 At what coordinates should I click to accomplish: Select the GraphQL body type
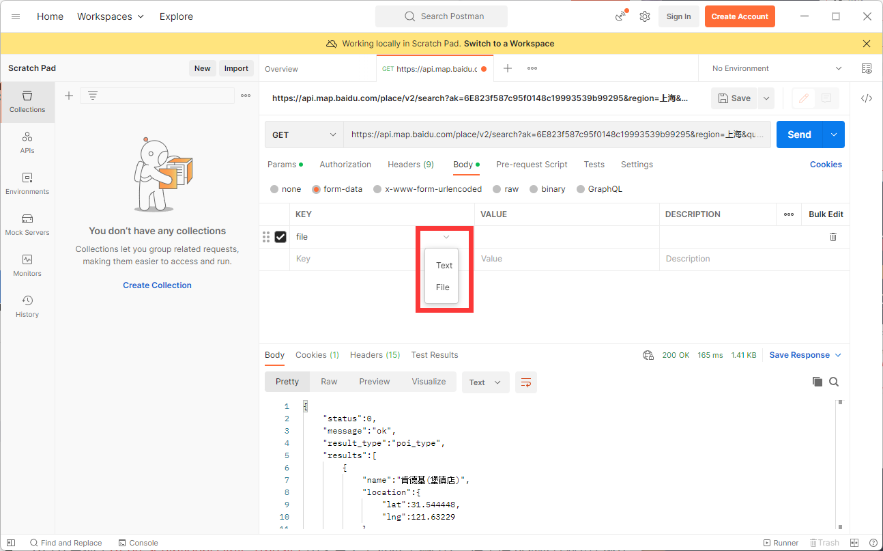tap(581, 189)
